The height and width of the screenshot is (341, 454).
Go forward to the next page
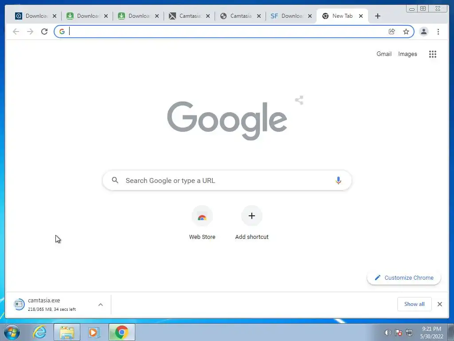pos(30,32)
